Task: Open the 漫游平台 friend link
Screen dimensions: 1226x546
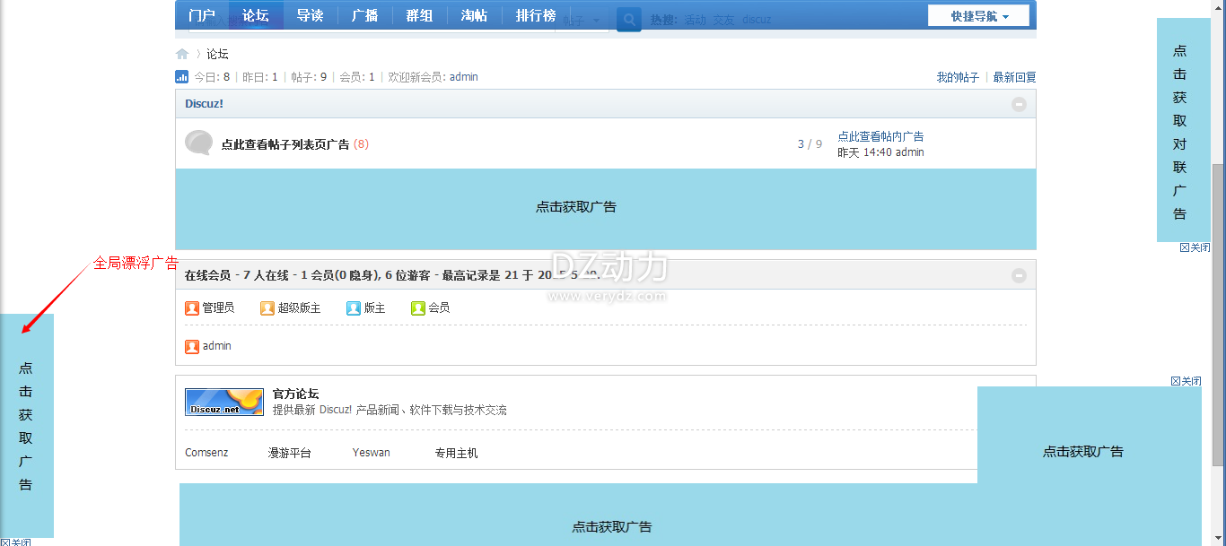Action: 290,453
